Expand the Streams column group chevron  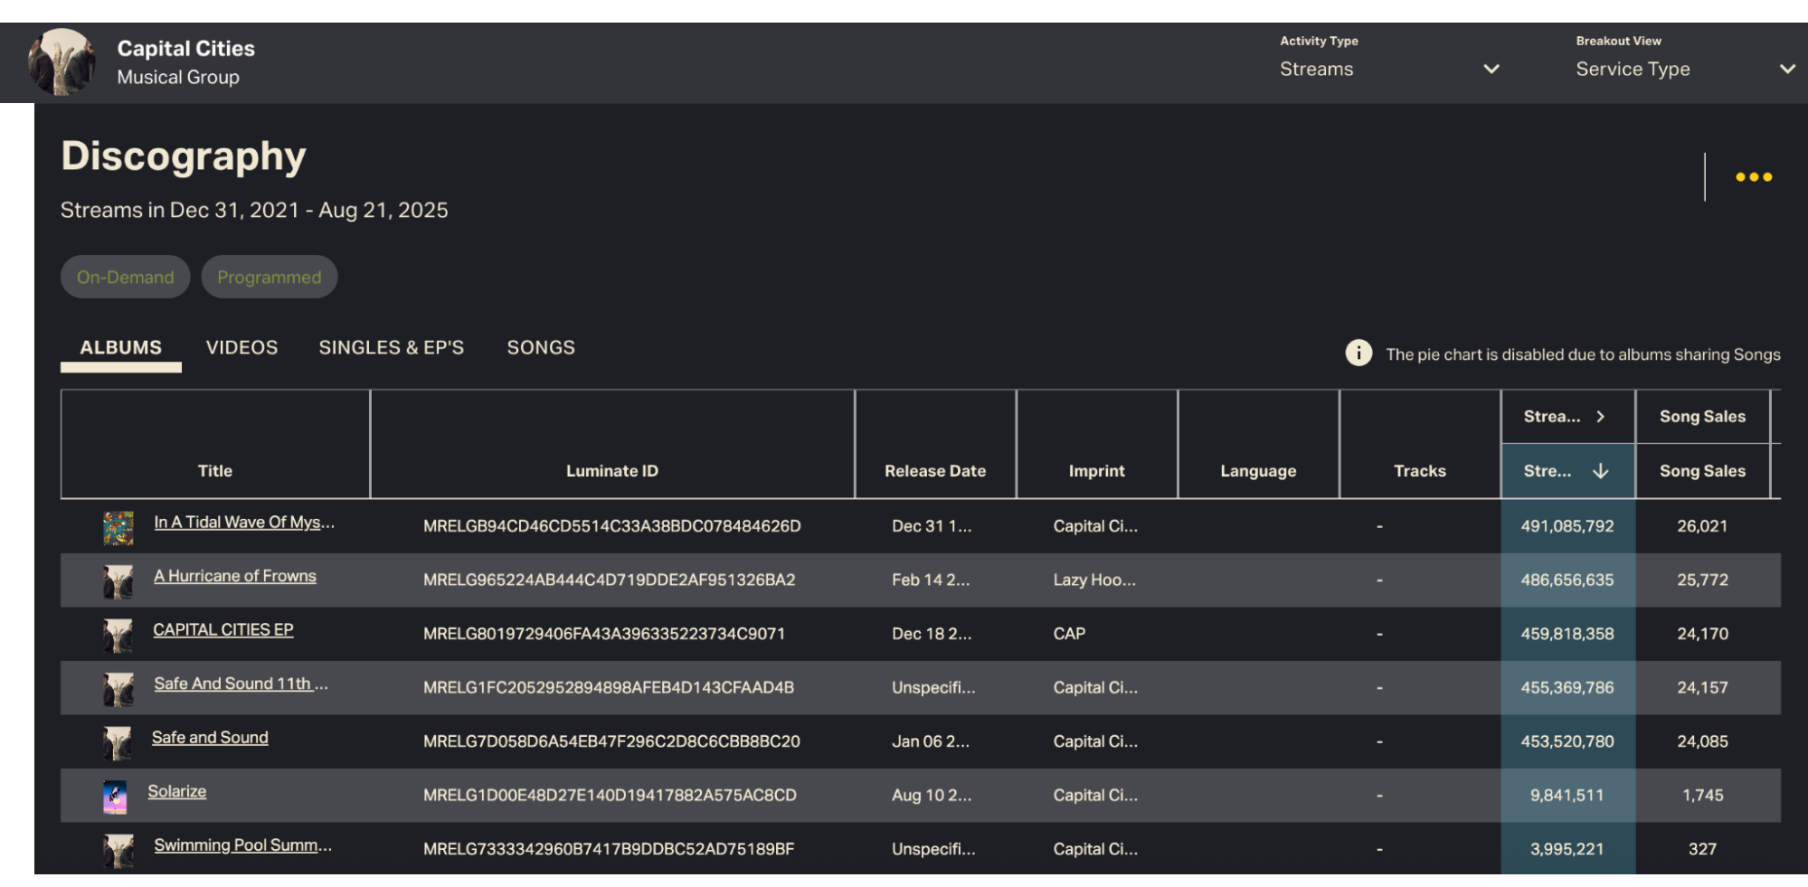click(1600, 417)
